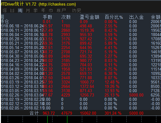The height and width of the screenshot is (123, 161).
Task: Open the 账户 account tab
Action: (61, 10)
